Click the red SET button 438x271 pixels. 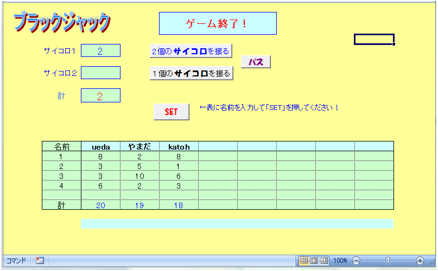click(x=171, y=112)
